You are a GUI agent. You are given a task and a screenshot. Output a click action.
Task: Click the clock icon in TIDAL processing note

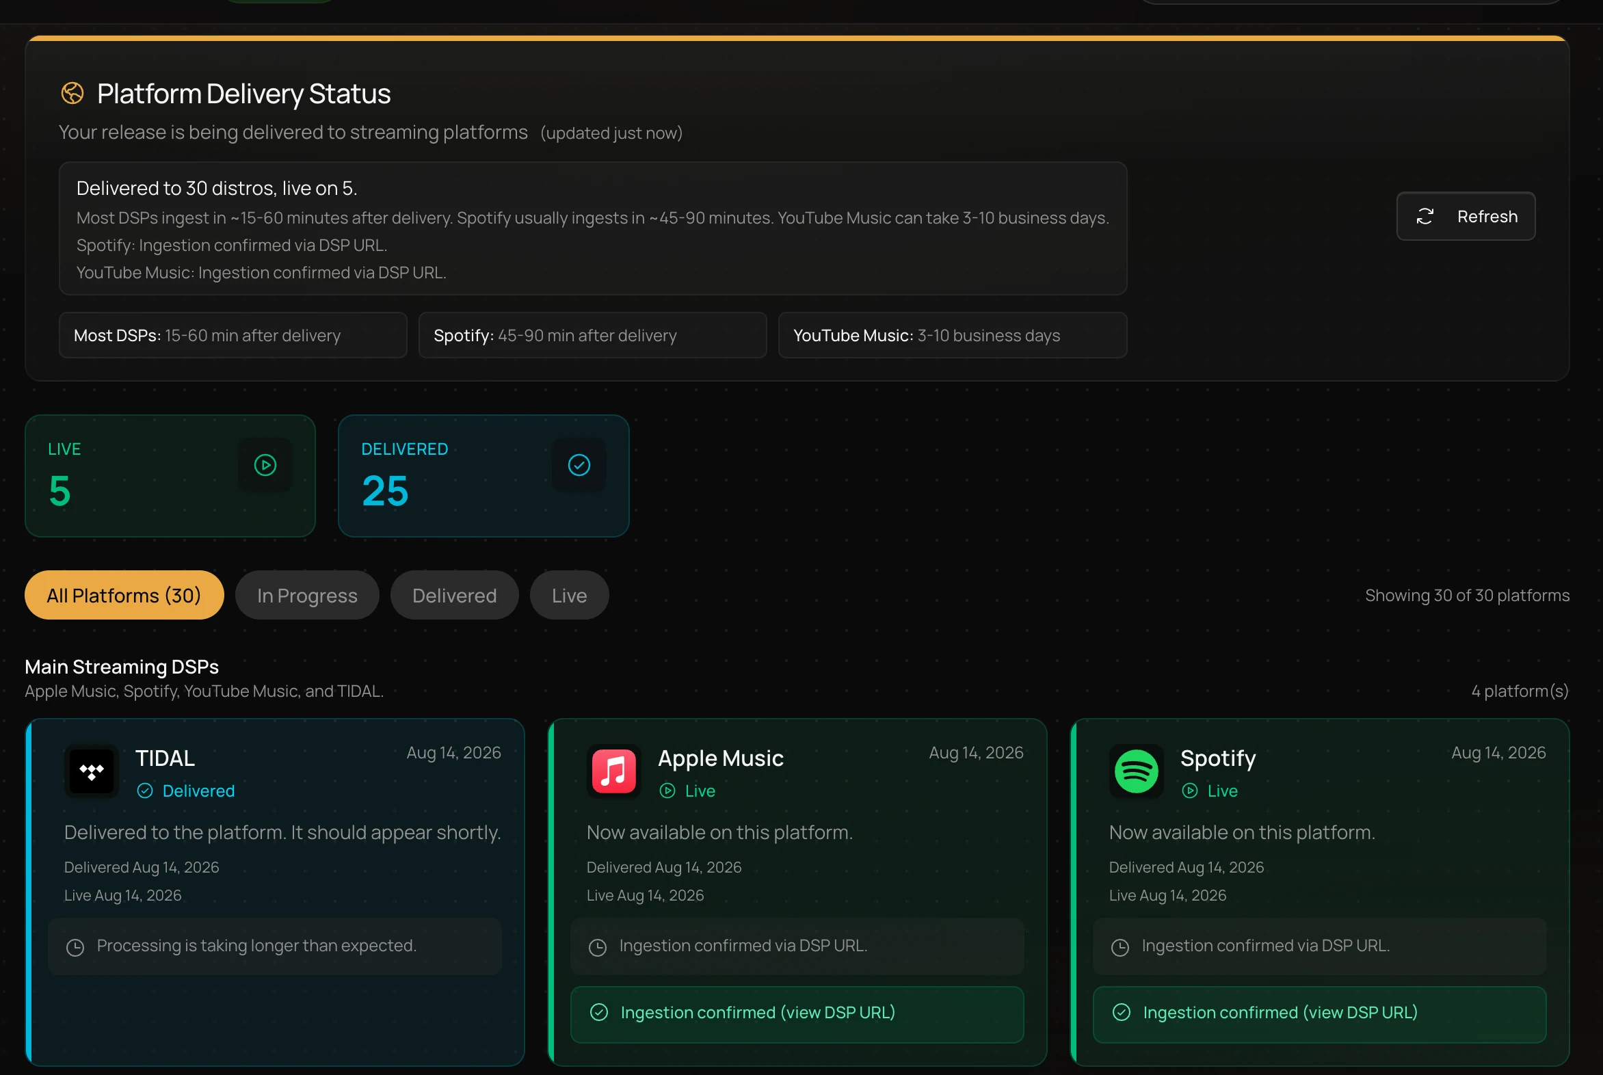point(75,948)
